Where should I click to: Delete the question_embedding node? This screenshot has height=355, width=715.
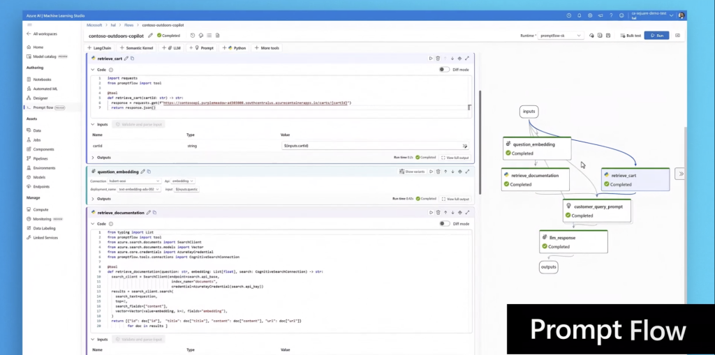[438, 172]
